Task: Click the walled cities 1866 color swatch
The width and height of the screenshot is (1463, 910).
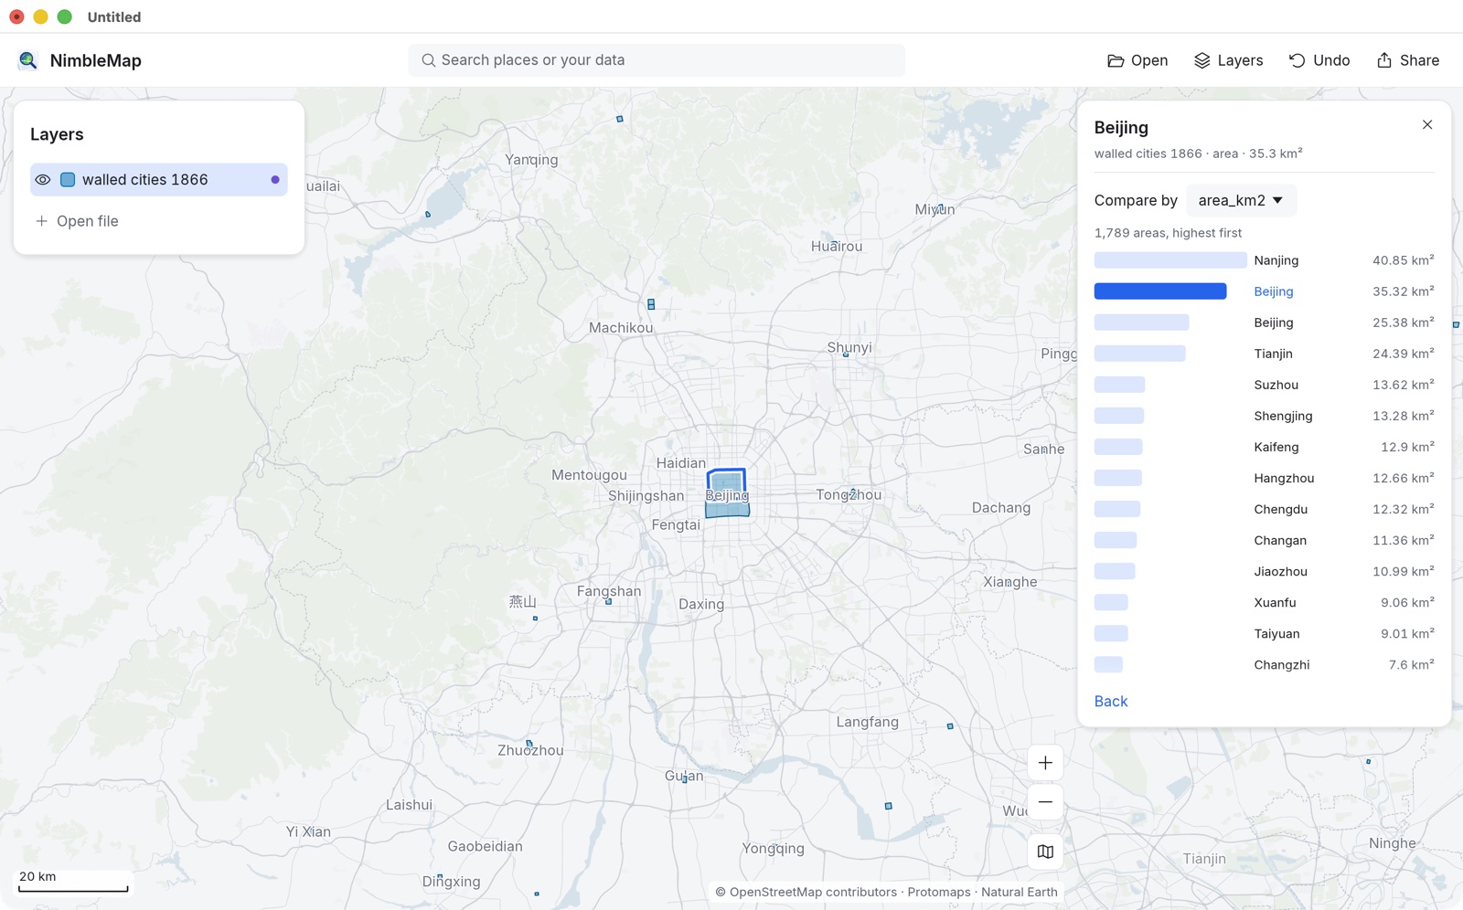Action: coord(68,180)
